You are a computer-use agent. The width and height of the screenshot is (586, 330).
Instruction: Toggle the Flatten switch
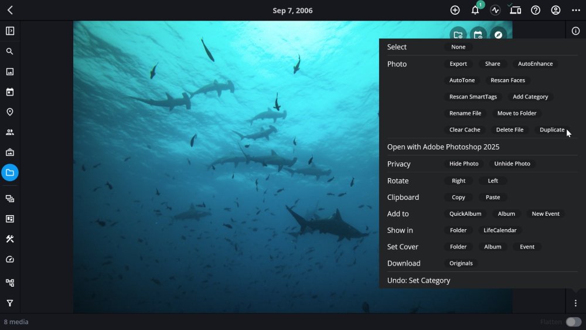click(x=573, y=322)
